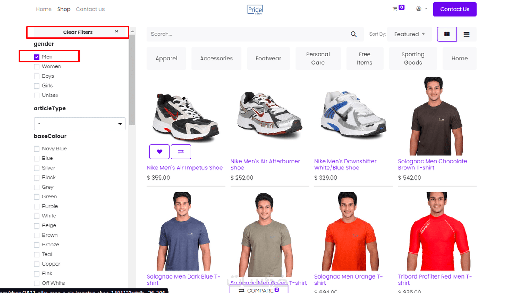This screenshot has height=293, width=515.
Task: Select the Accessories category tab
Action: click(216, 59)
